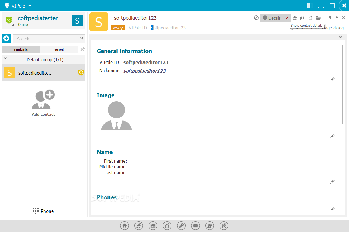This screenshot has width=349, height=232.
Task: Open the Online status dropdown arrow
Action: click(13, 25)
